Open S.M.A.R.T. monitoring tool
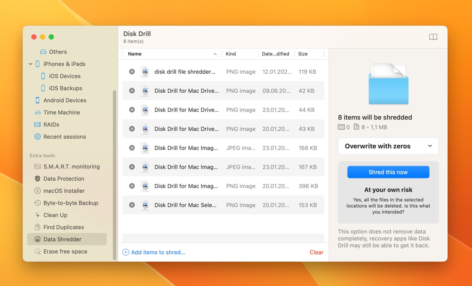Viewport: 472px width, 286px height. click(x=67, y=166)
